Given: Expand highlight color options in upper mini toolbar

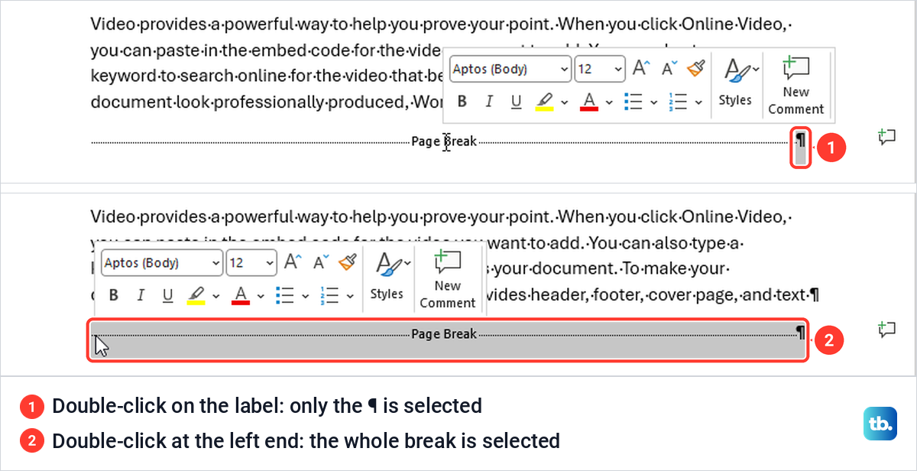Looking at the screenshot, I should pos(565,102).
